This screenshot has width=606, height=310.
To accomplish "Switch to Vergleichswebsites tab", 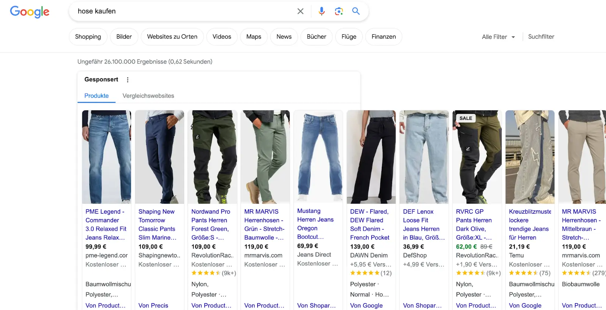I will click(148, 96).
